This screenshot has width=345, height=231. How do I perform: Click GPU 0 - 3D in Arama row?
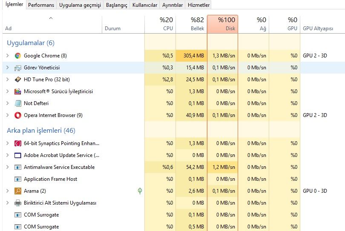tap(315, 191)
